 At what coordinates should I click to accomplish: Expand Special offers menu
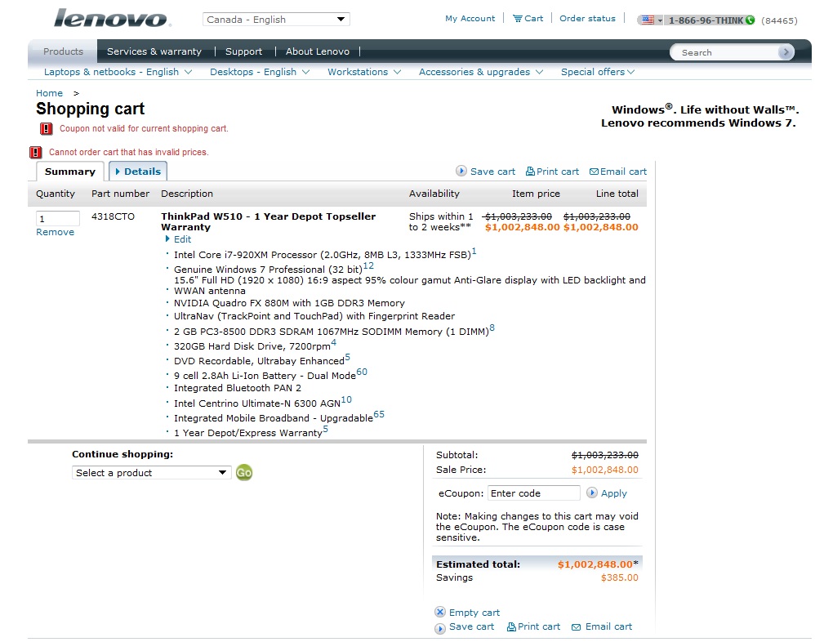point(598,72)
